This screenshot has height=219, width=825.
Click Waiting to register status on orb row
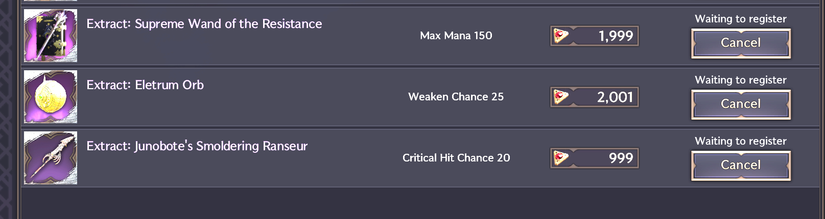point(741,80)
